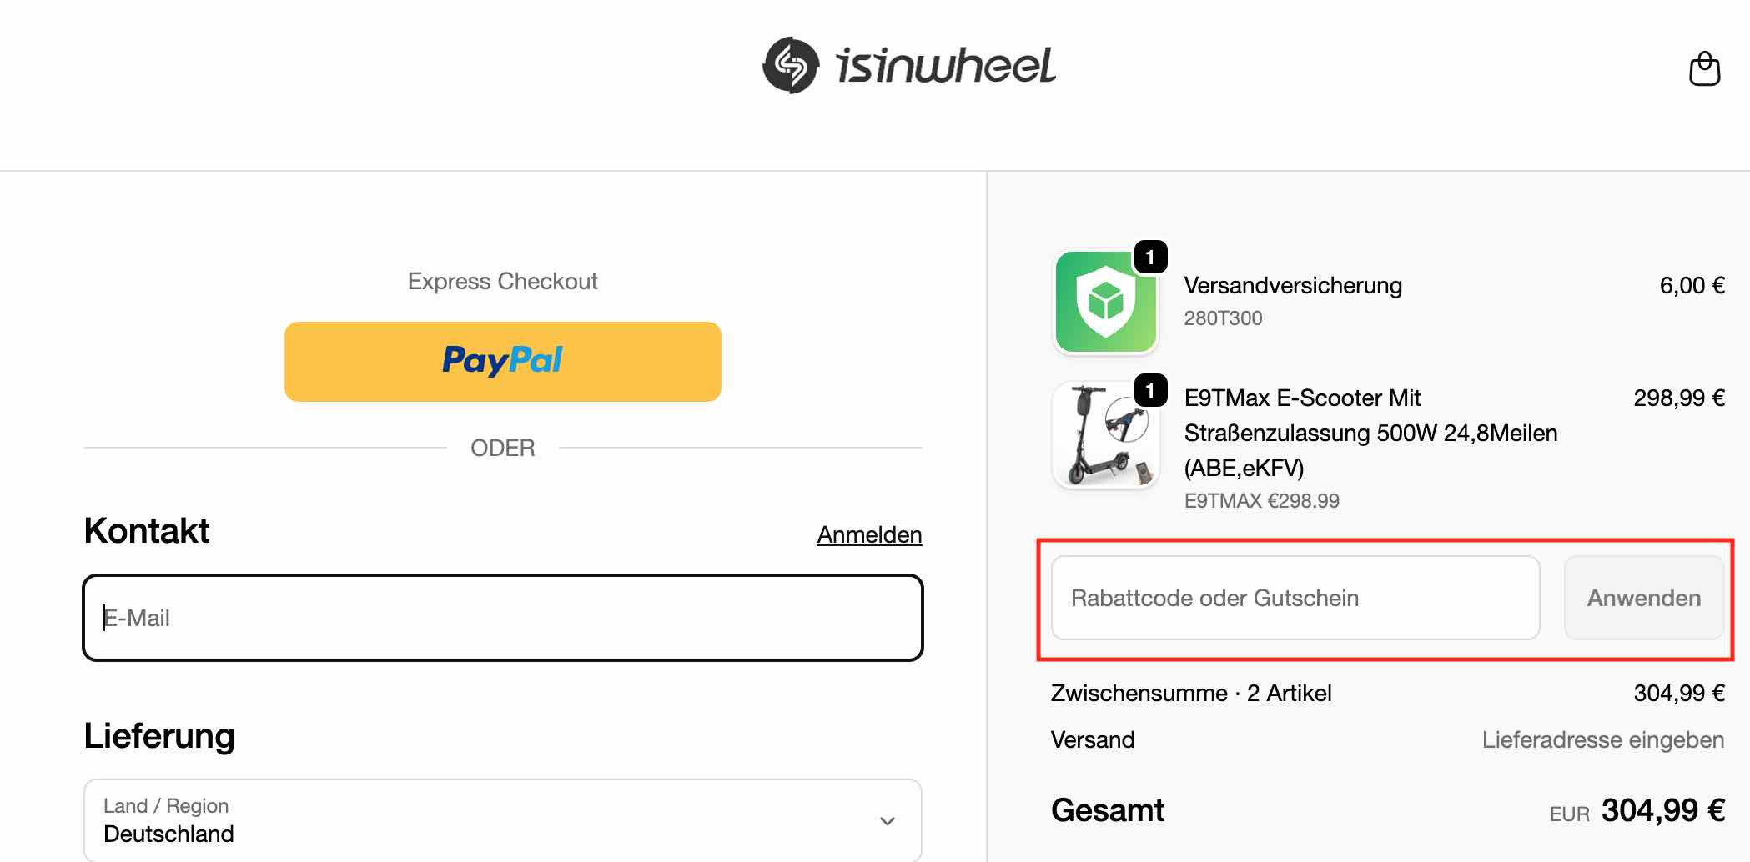The height and width of the screenshot is (862, 1750).
Task: Click Lieferadresse eingeben for shipping cost
Action: click(1602, 739)
